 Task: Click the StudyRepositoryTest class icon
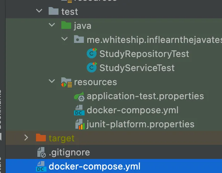tap(92, 54)
